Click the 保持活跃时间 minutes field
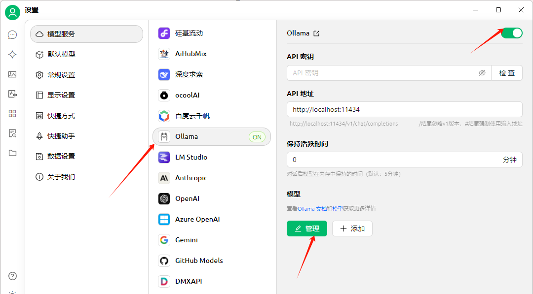533x294 pixels. [x=405, y=160]
